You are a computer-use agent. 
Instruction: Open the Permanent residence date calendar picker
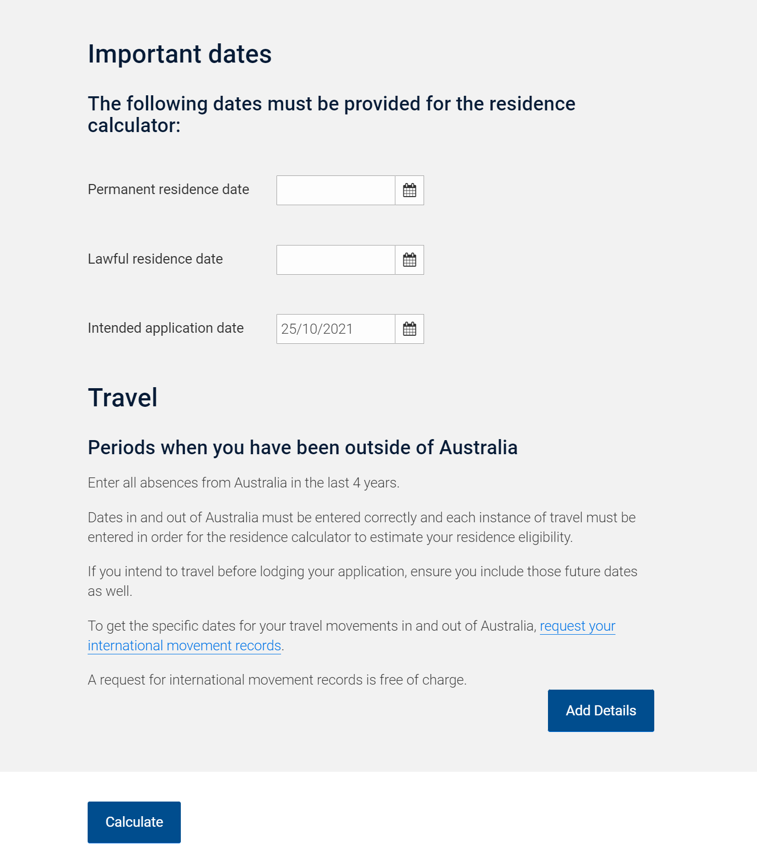point(409,191)
